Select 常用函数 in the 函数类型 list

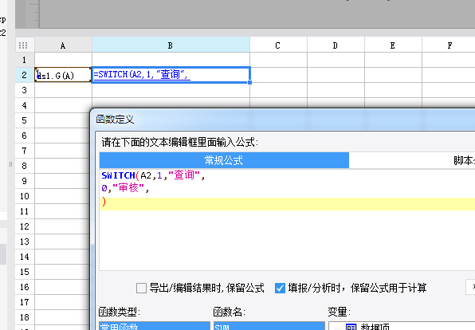coord(155,326)
